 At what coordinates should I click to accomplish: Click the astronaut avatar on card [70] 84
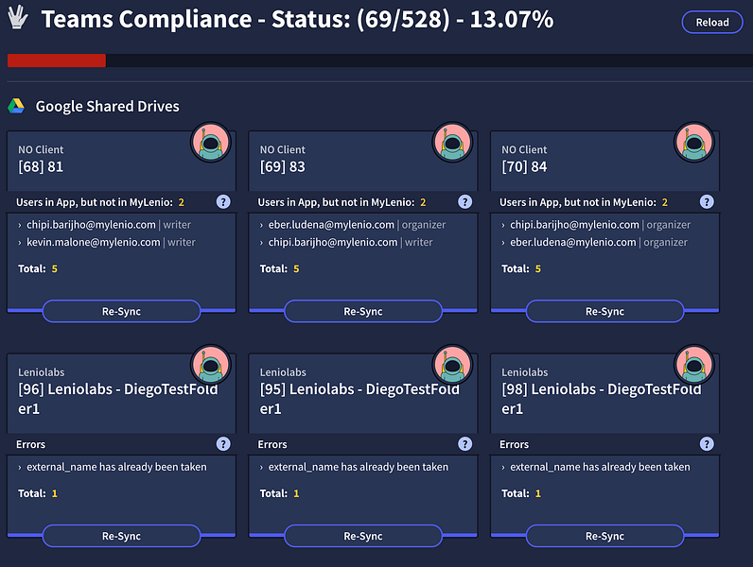tap(694, 143)
